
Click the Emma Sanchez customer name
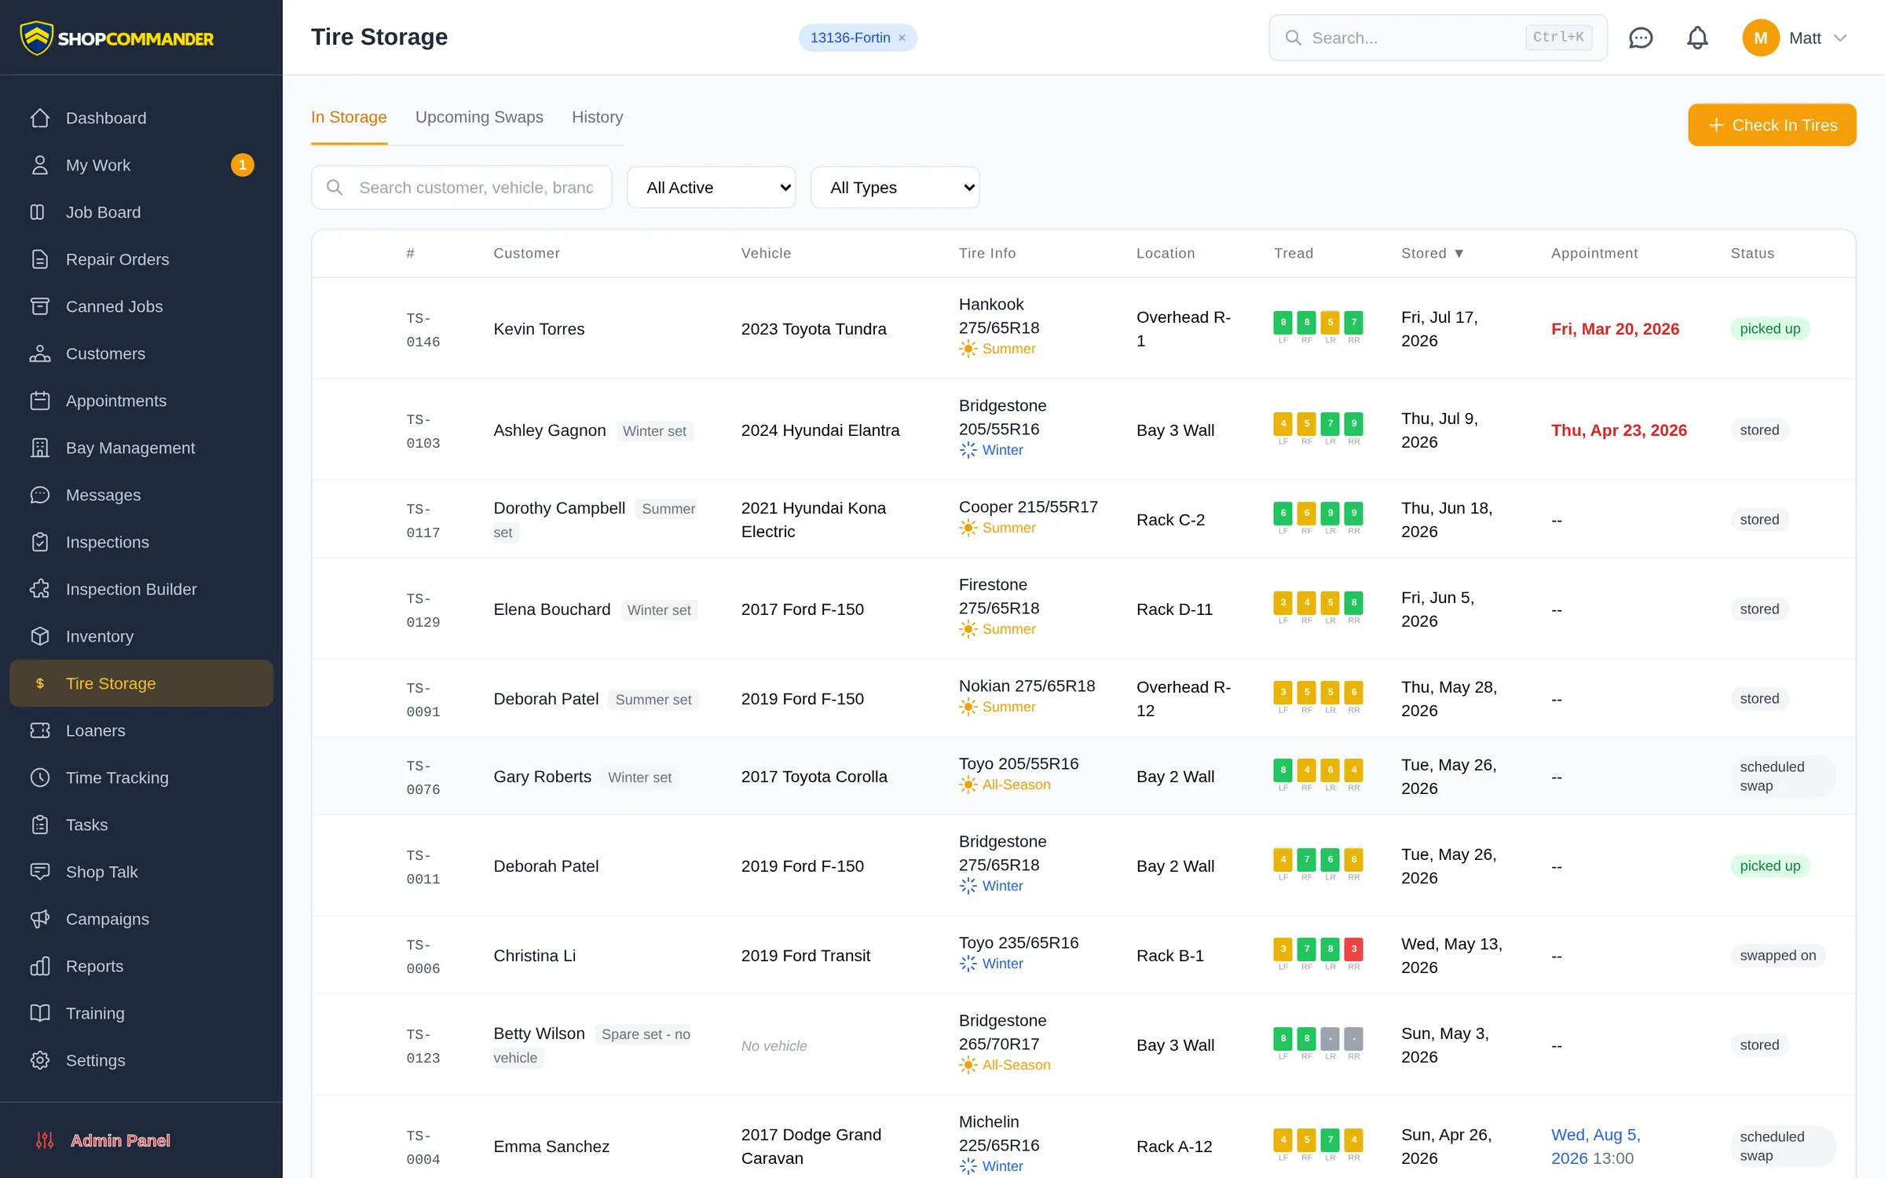coord(551,1147)
